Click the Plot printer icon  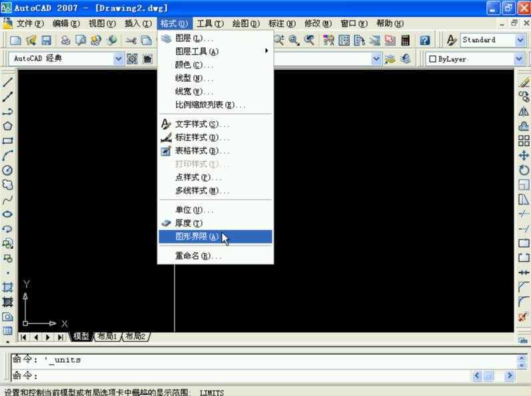click(x=65, y=40)
